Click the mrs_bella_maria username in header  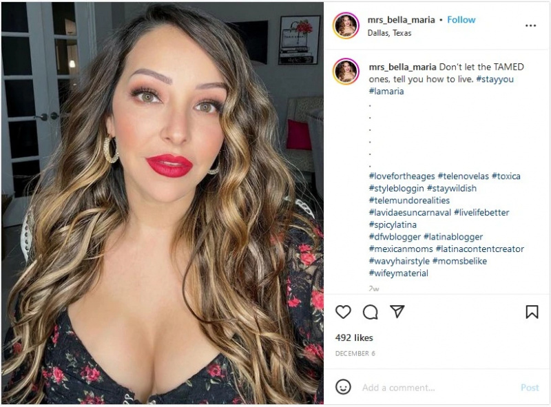(402, 20)
